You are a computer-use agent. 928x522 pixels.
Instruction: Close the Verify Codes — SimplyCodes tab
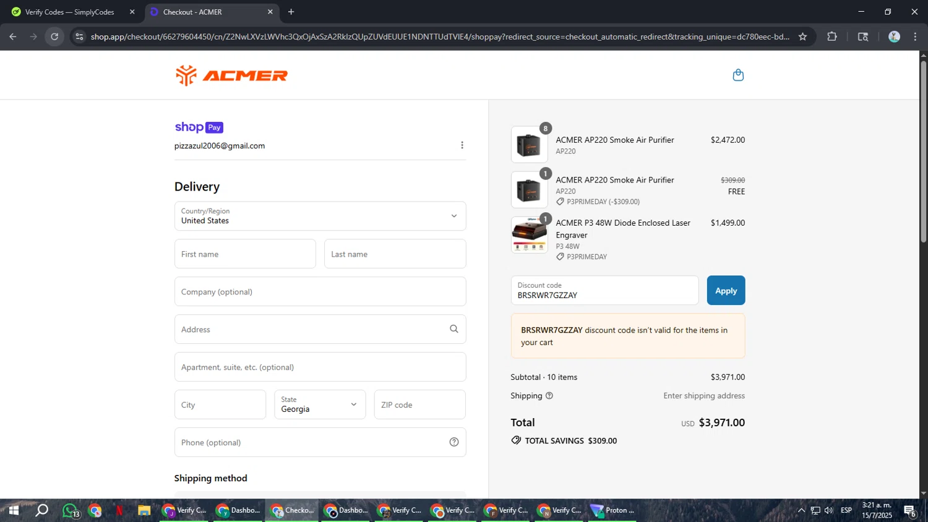132,12
